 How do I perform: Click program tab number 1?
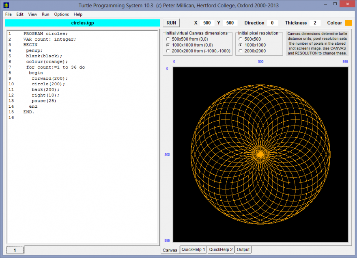click(15, 250)
